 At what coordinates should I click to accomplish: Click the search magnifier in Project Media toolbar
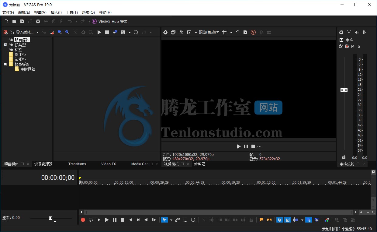pos(136,32)
